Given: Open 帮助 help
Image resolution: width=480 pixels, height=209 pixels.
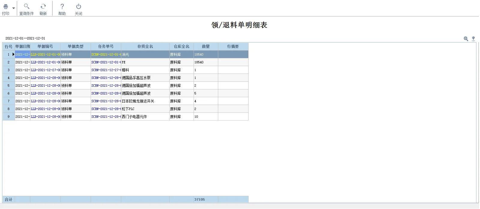Looking at the screenshot, I should click(62, 9).
